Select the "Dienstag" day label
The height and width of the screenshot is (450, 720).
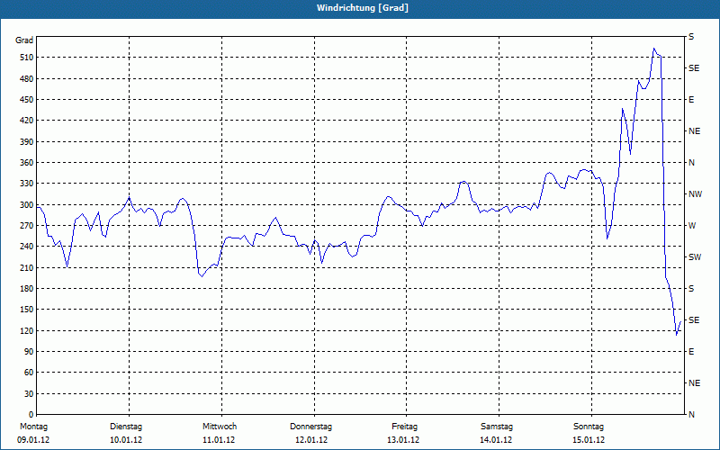coord(126,427)
